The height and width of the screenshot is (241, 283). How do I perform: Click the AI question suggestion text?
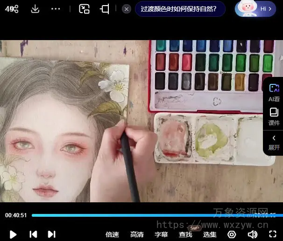179,9
